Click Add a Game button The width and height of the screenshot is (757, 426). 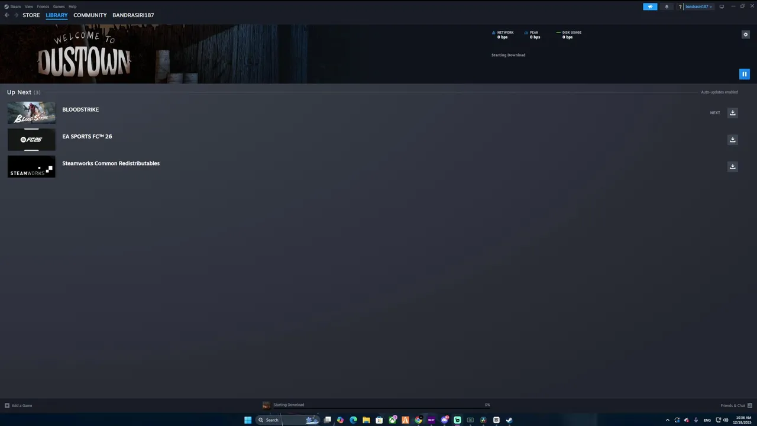(x=18, y=405)
